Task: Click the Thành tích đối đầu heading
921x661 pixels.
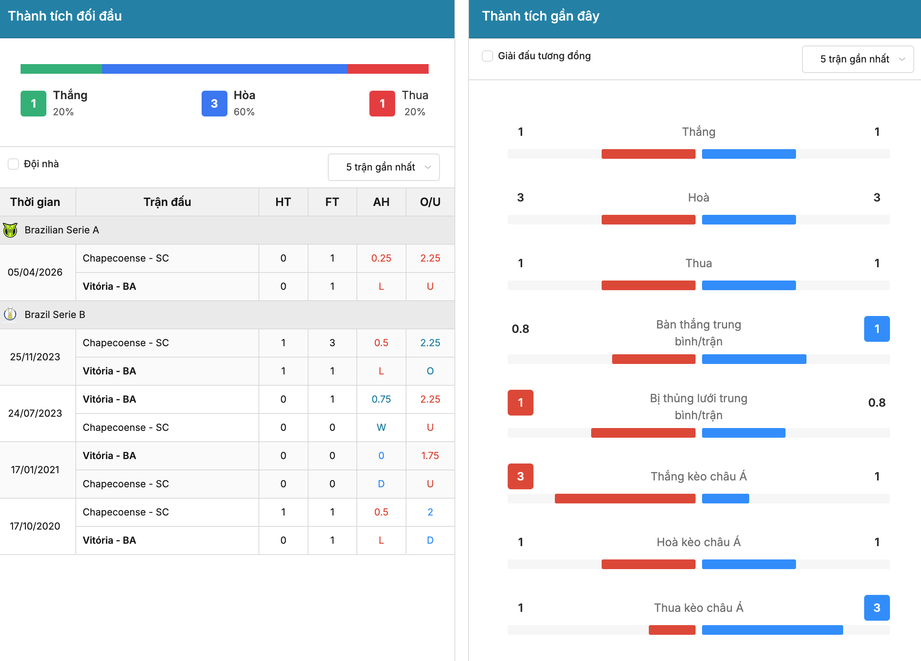Action: 65,16
